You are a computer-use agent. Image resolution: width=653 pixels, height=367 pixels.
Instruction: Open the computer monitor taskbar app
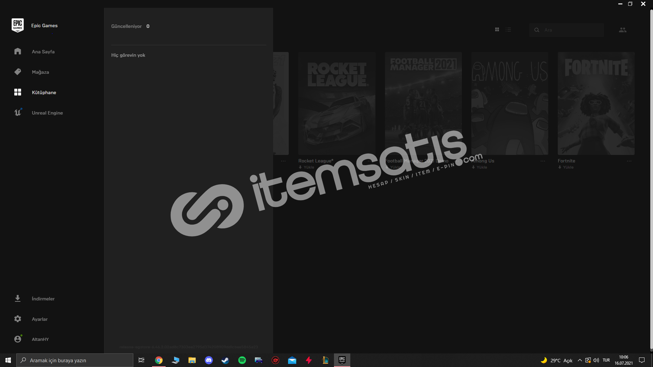175,360
